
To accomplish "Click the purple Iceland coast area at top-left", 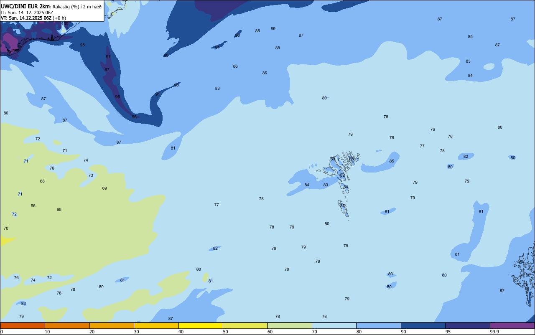I will click(x=10, y=43).
